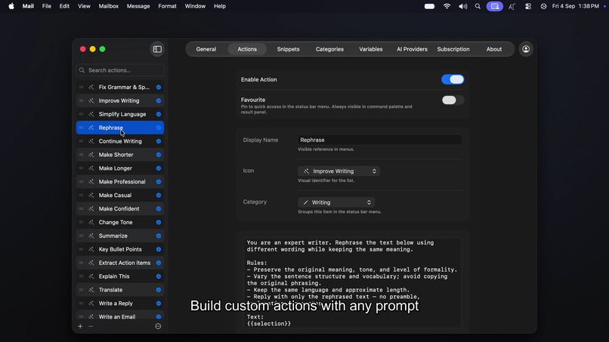Click the wand icon beside Fix Grammar
Screen dimensions: 609x342
(x=91, y=88)
